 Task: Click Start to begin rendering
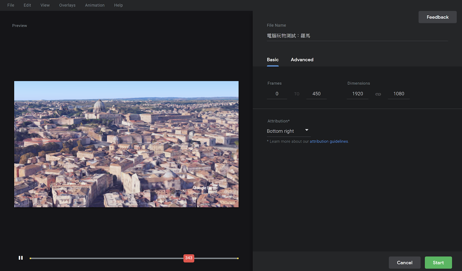pos(438,262)
